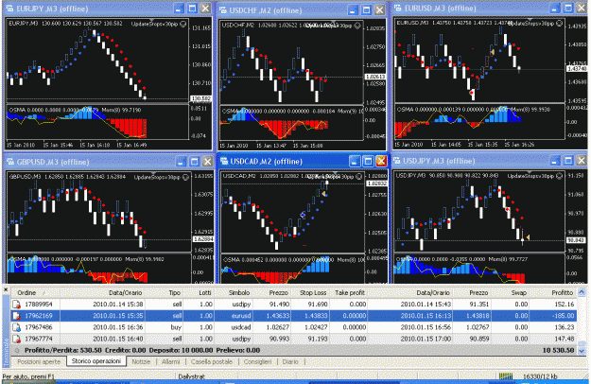Click the 10 530.50 balance total

[x=558, y=350]
